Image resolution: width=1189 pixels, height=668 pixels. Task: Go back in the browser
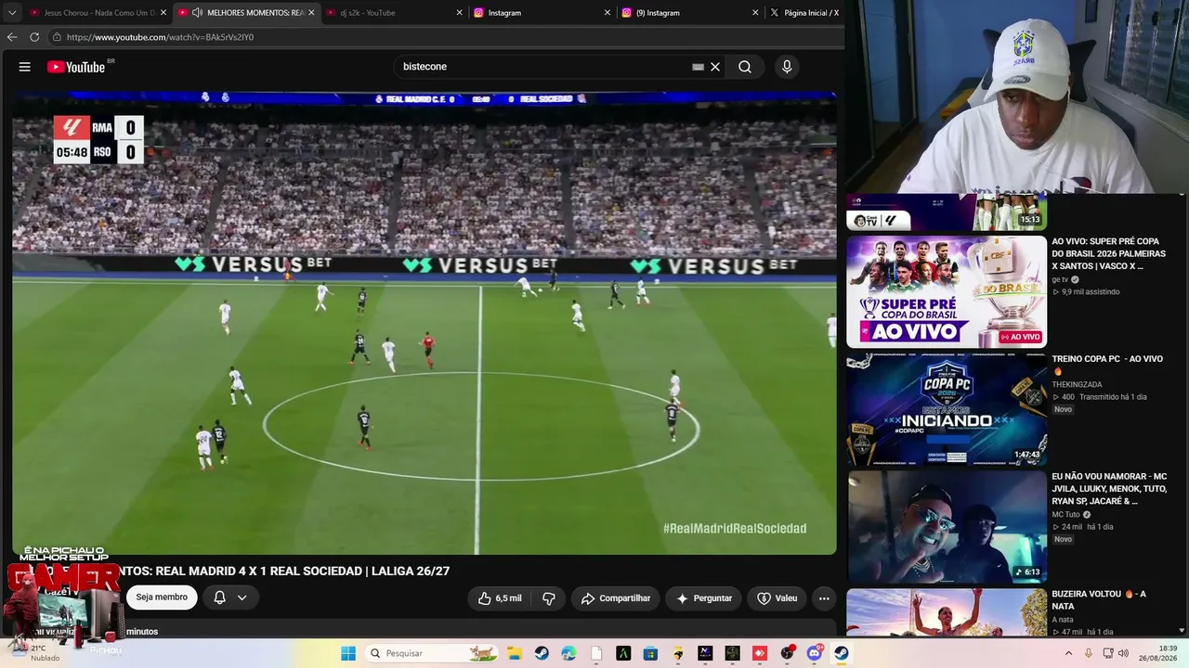point(12,37)
